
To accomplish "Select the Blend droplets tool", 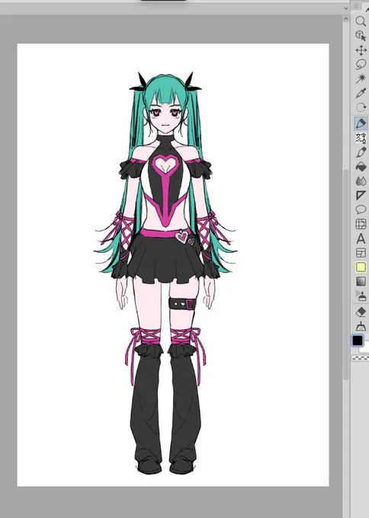I will point(361,181).
